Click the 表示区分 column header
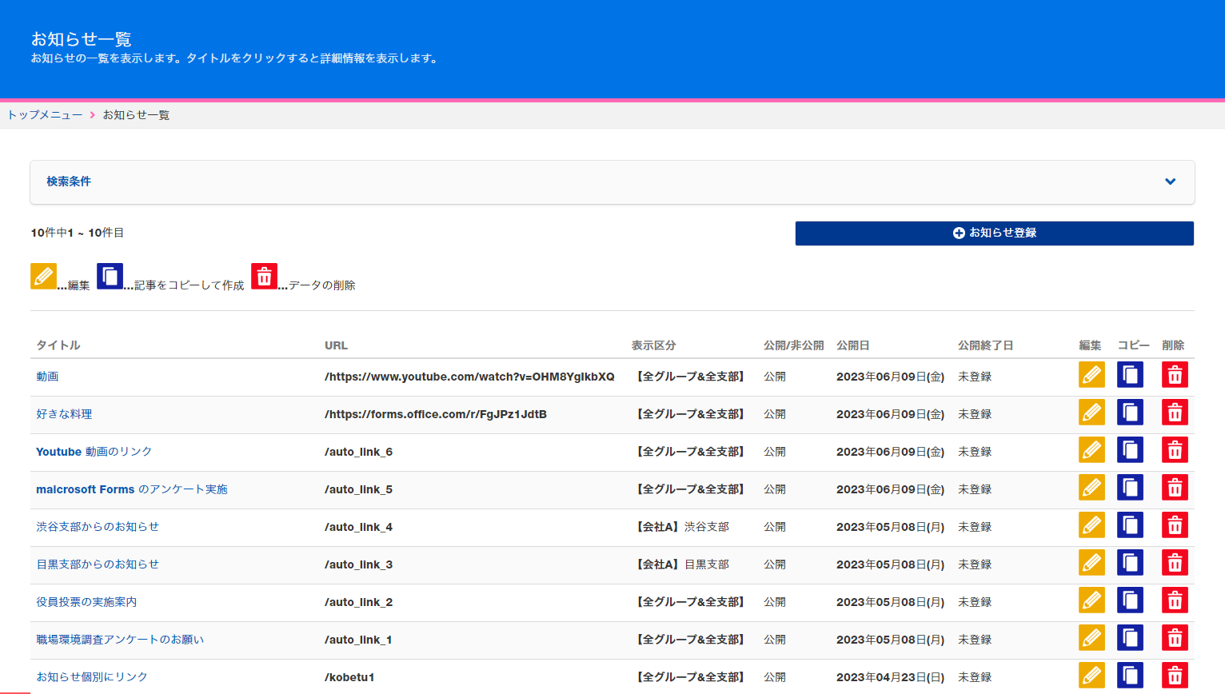1225x694 pixels. click(x=653, y=345)
